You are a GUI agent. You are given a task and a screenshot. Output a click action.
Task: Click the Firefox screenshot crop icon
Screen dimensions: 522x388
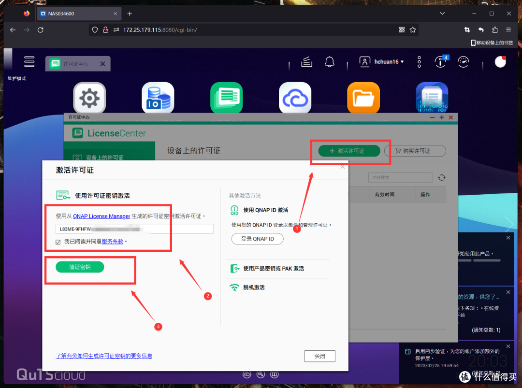(x=467, y=30)
